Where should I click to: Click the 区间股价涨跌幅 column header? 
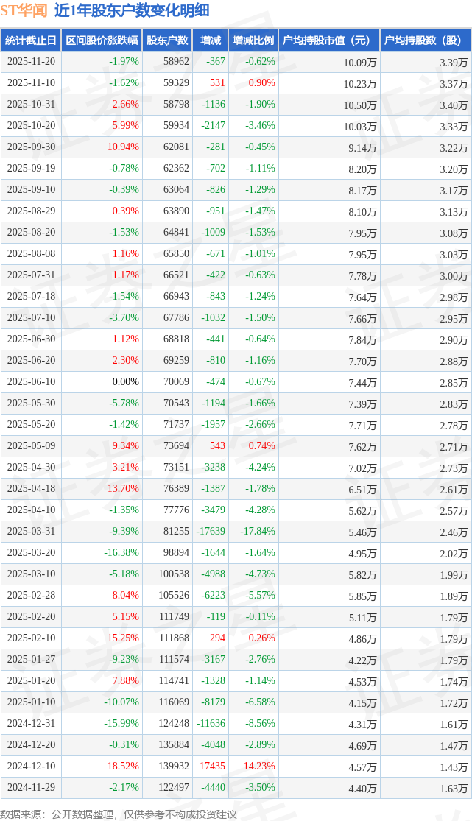[101, 40]
